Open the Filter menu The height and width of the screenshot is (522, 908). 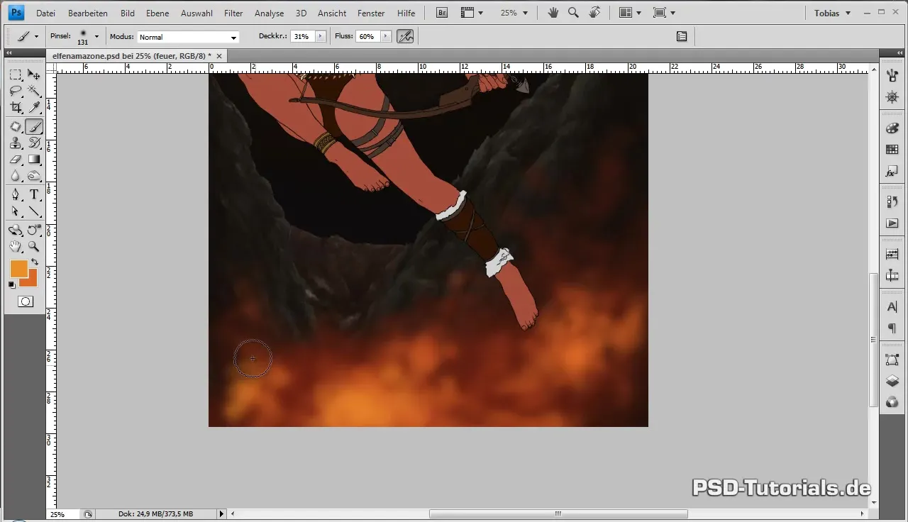coord(233,13)
